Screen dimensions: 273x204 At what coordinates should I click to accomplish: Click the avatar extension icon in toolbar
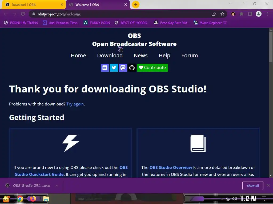pyautogui.click(x=233, y=14)
